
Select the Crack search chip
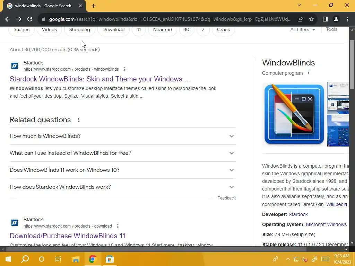224,30
